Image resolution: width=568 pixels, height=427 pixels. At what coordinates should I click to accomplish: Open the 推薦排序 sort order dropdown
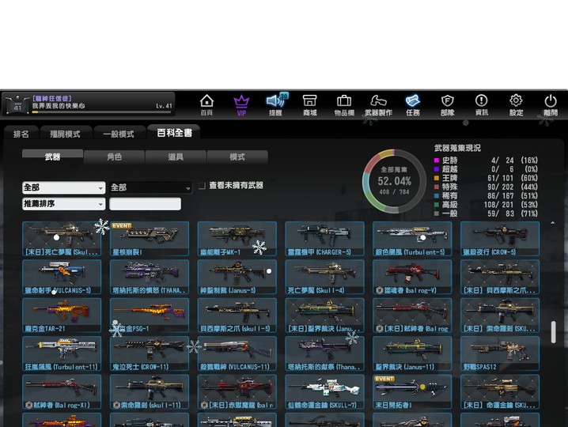[x=63, y=204]
